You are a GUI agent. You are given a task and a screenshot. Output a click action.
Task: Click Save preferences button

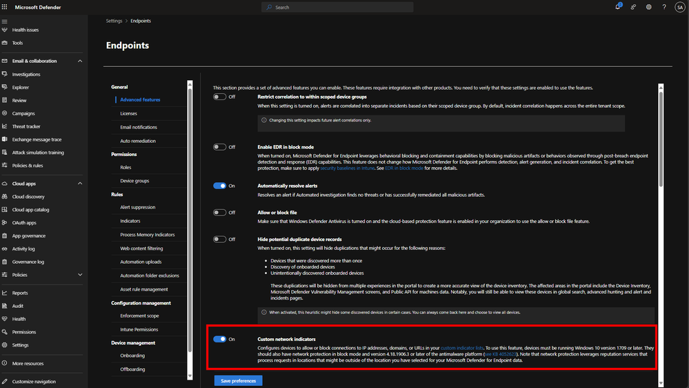238,380
